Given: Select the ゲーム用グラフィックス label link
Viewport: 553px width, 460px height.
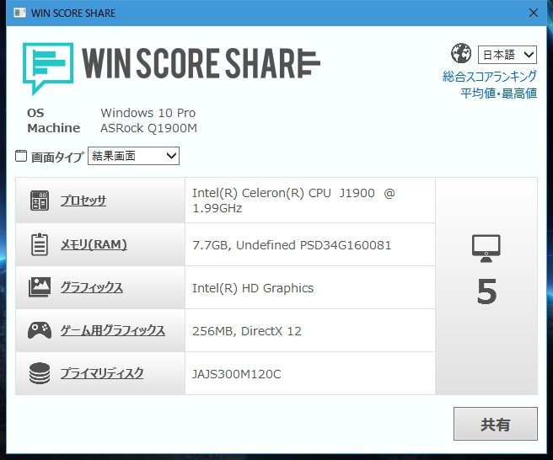Looking at the screenshot, I should [112, 330].
